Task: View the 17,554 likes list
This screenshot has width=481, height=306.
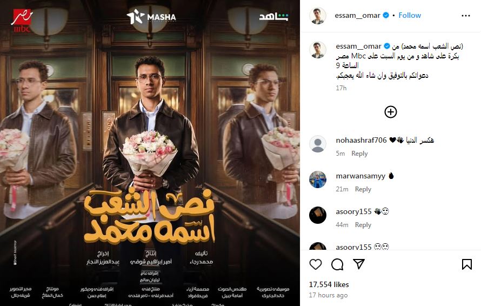Action: click(329, 284)
